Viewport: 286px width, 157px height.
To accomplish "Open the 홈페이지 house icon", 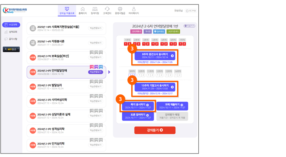I will [83, 9].
